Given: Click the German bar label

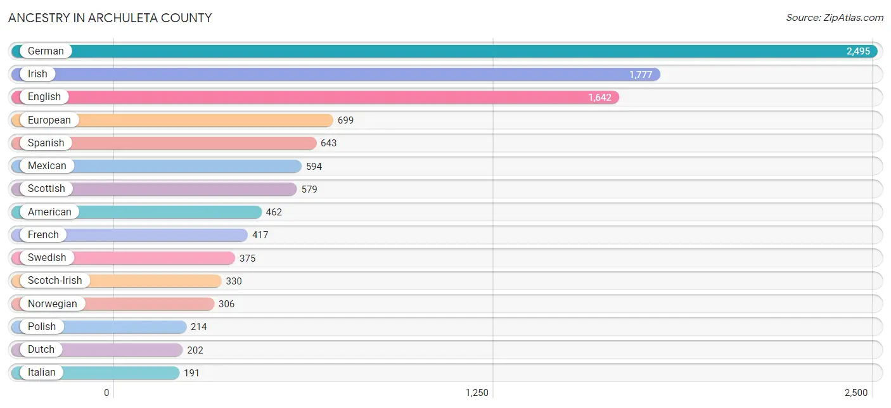Looking at the screenshot, I should 46,51.
